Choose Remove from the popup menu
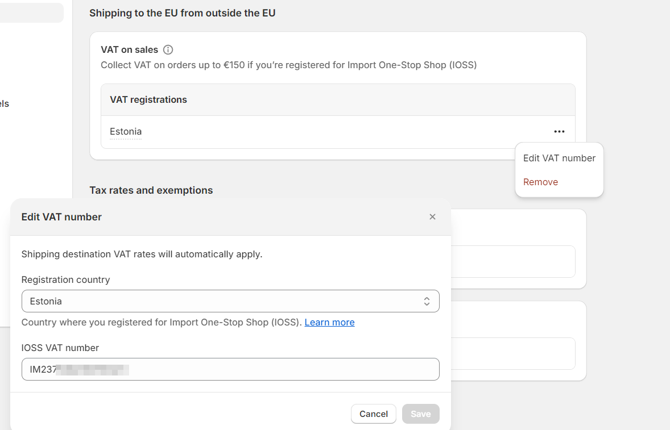Viewport: 670px width, 430px height. pos(540,182)
